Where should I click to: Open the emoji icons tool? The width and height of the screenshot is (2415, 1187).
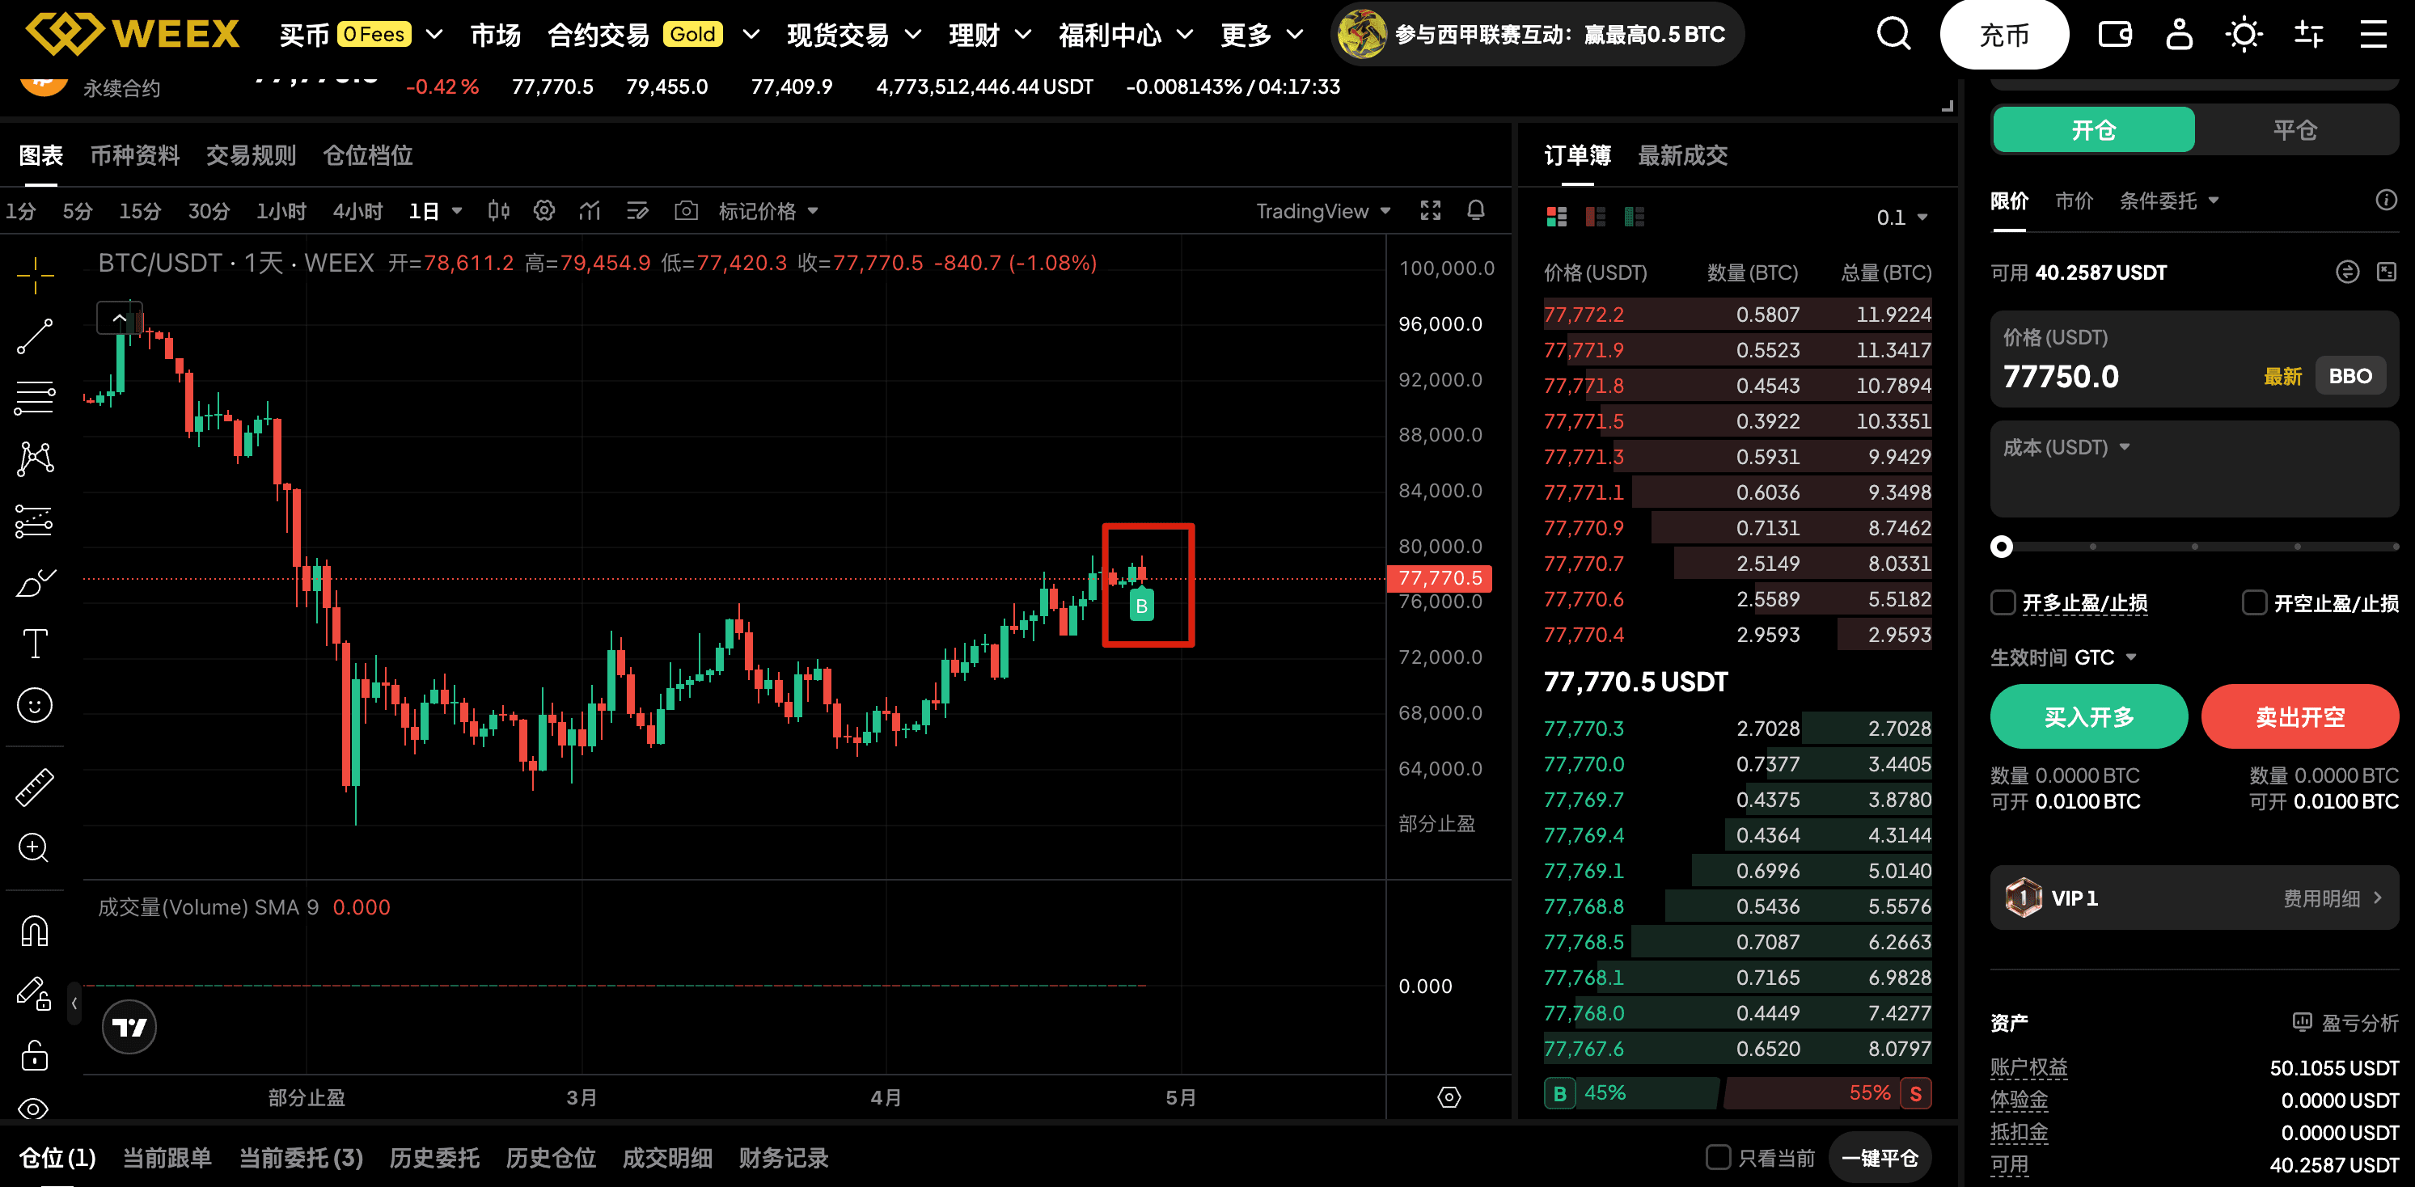click(35, 705)
